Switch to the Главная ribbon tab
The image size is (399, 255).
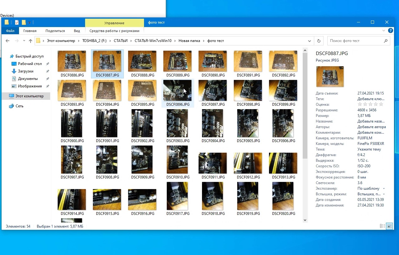click(30, 31)
